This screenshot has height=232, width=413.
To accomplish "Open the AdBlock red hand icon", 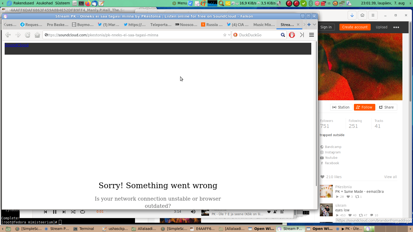I will (x=292, y=35).
